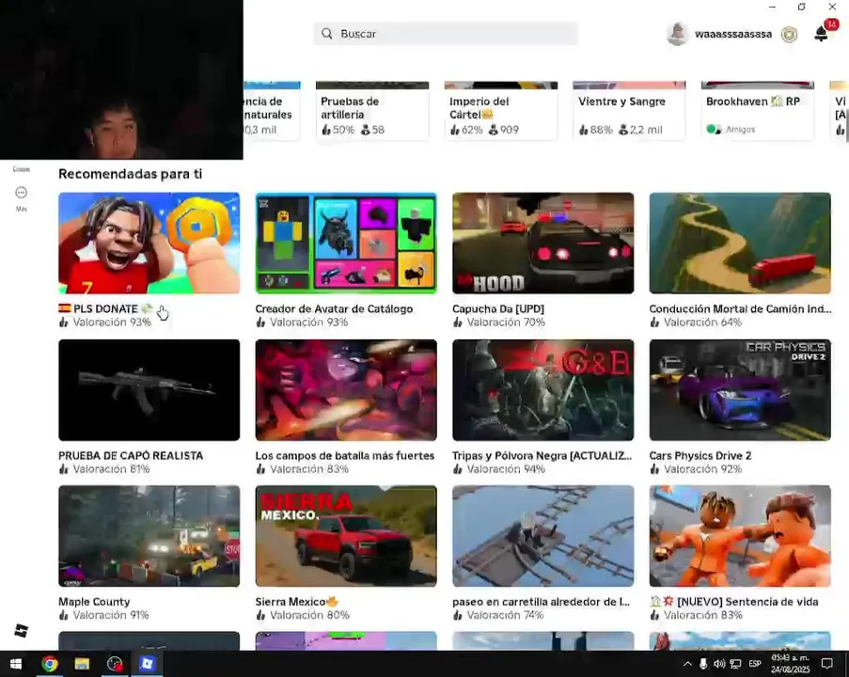
Task: Open the PLS DONATE game thumbnail
Action: (x=149, y=244)
